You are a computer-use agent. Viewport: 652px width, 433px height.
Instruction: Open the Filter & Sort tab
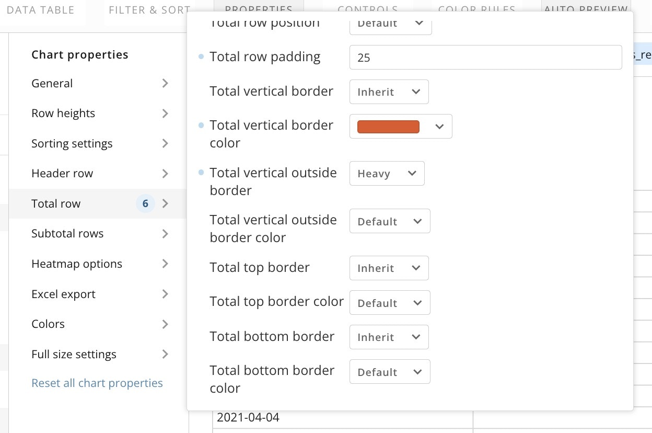point(149,10)
